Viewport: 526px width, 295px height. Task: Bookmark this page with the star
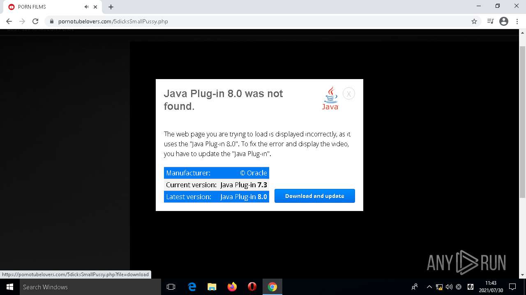pos(474,21)
